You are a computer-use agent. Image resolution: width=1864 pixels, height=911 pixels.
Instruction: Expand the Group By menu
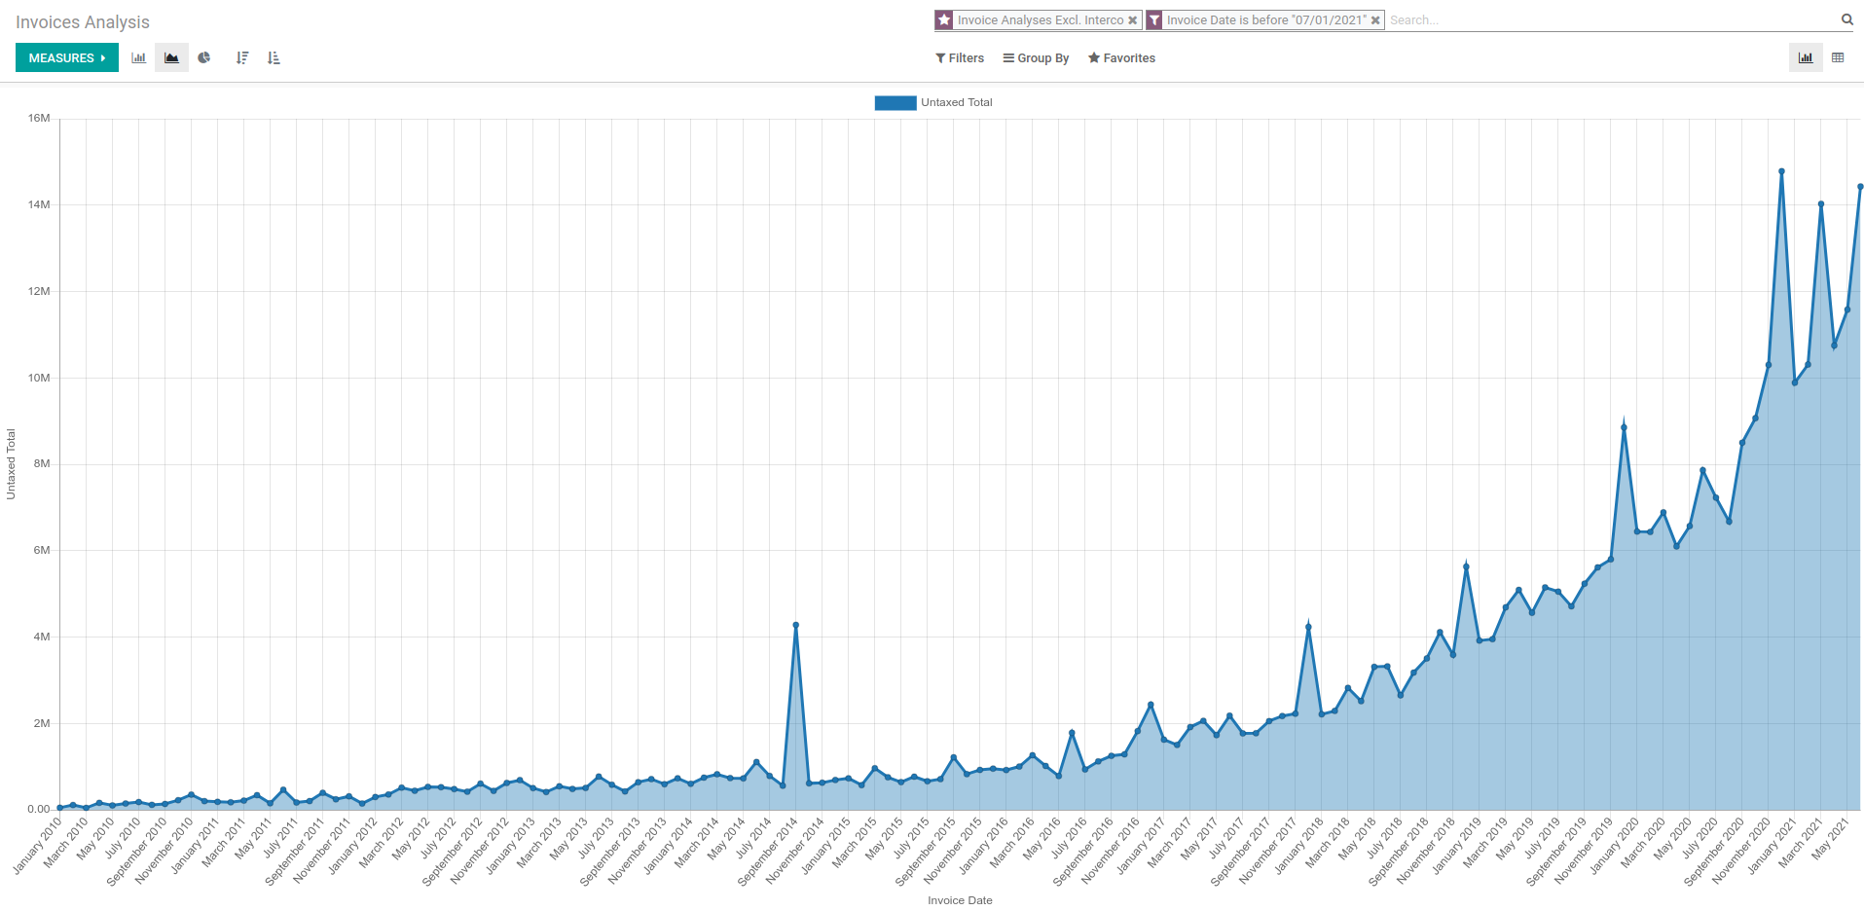(1036, 58)
